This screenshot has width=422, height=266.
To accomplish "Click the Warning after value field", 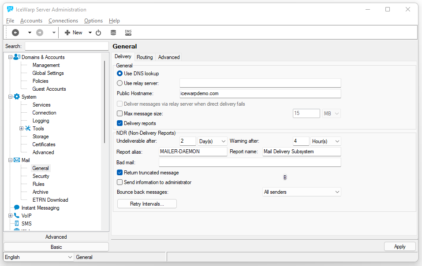I will [301, 141].
